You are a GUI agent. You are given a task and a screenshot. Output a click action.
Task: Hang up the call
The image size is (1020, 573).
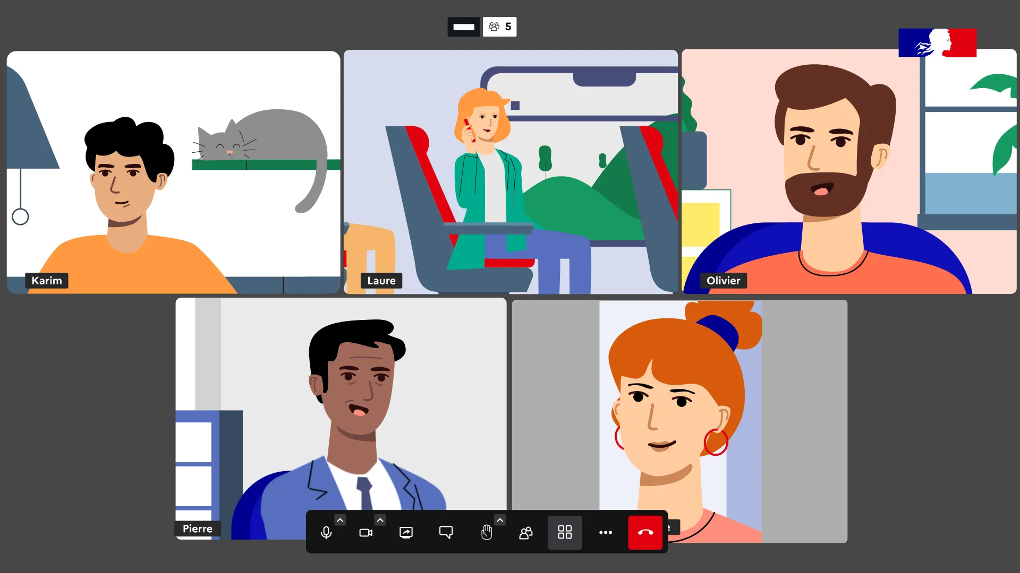tap(645, 532)
